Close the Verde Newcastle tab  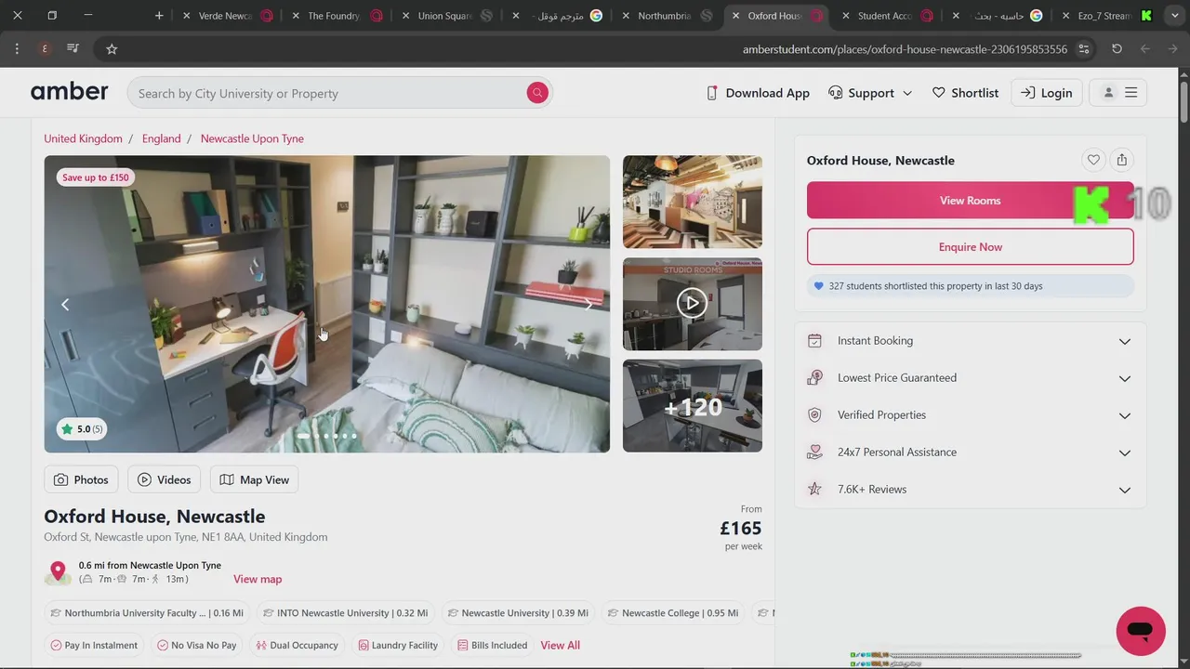tap(186, 16)
